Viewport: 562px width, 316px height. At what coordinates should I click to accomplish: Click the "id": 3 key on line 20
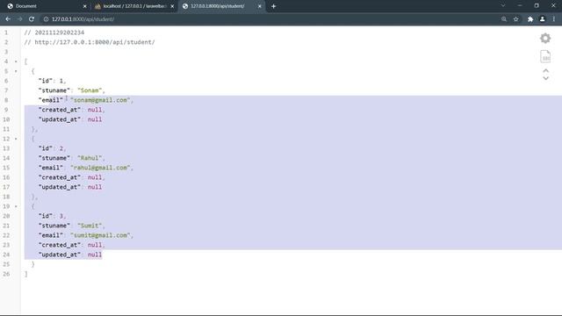pyautogui.click(x=46, y=216)
